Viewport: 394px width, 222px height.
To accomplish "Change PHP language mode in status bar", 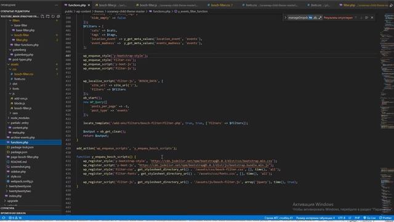I will [x=357, y=218].
